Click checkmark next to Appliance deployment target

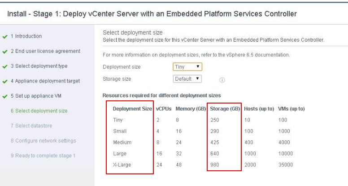point(4,81)
